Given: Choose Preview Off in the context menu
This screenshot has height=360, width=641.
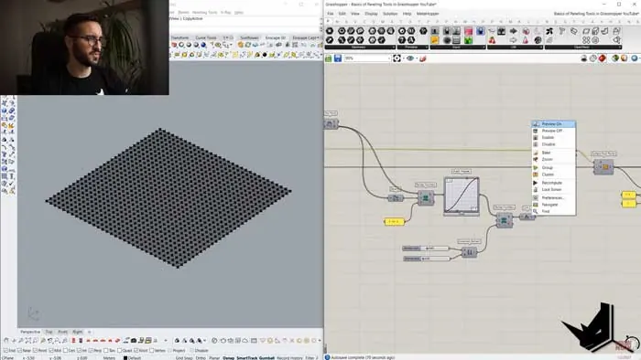Looking at the screenshot, I should point(553,131).
